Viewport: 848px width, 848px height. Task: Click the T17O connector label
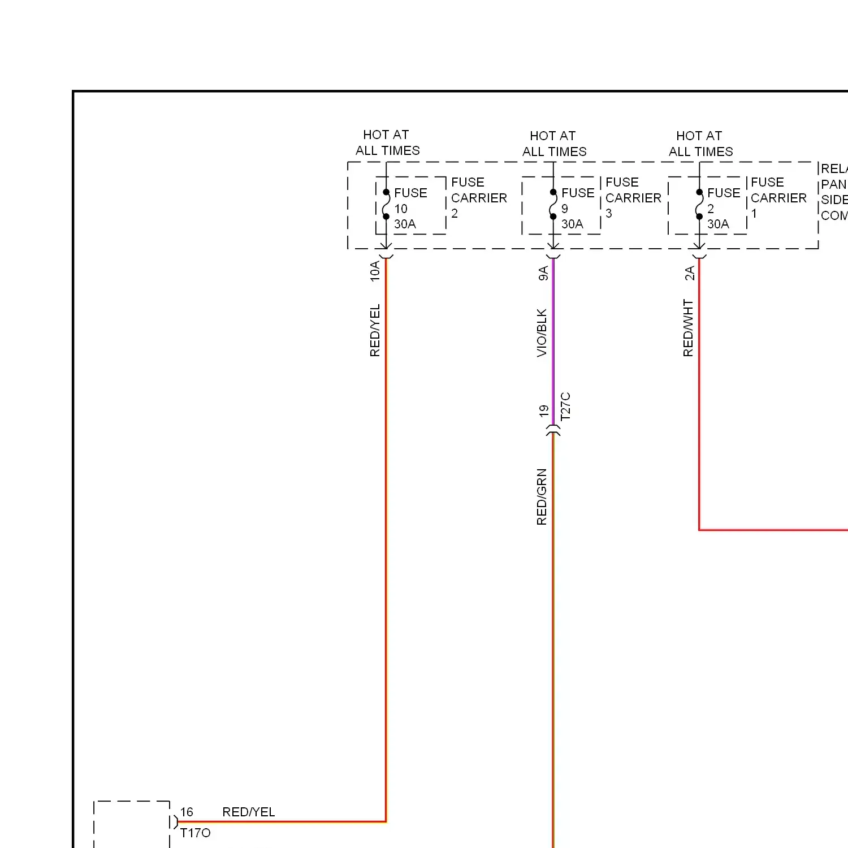[195, 833]
